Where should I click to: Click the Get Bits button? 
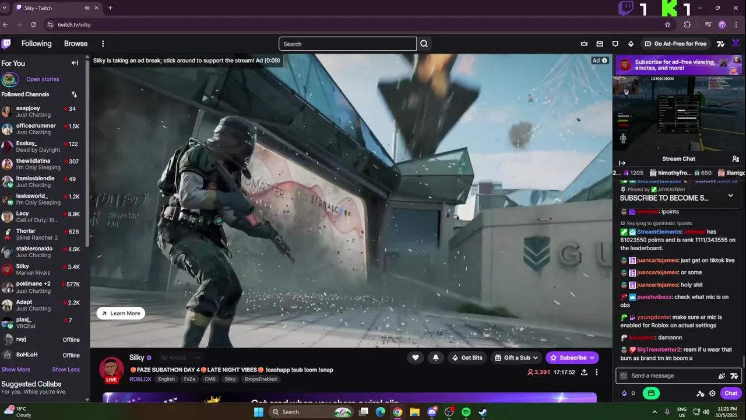467,358
